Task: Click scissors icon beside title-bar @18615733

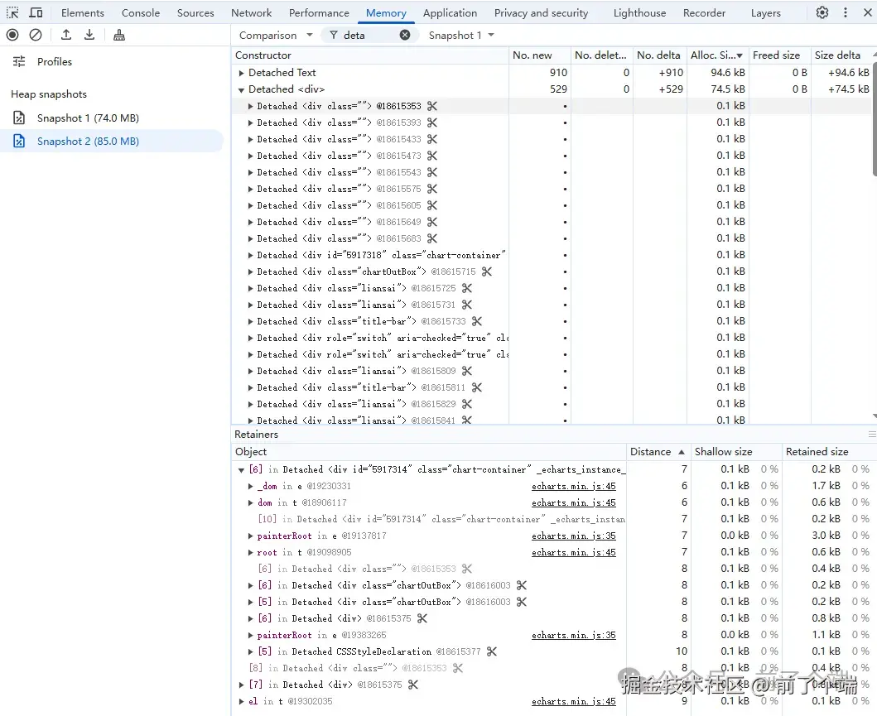Action: 476,321
